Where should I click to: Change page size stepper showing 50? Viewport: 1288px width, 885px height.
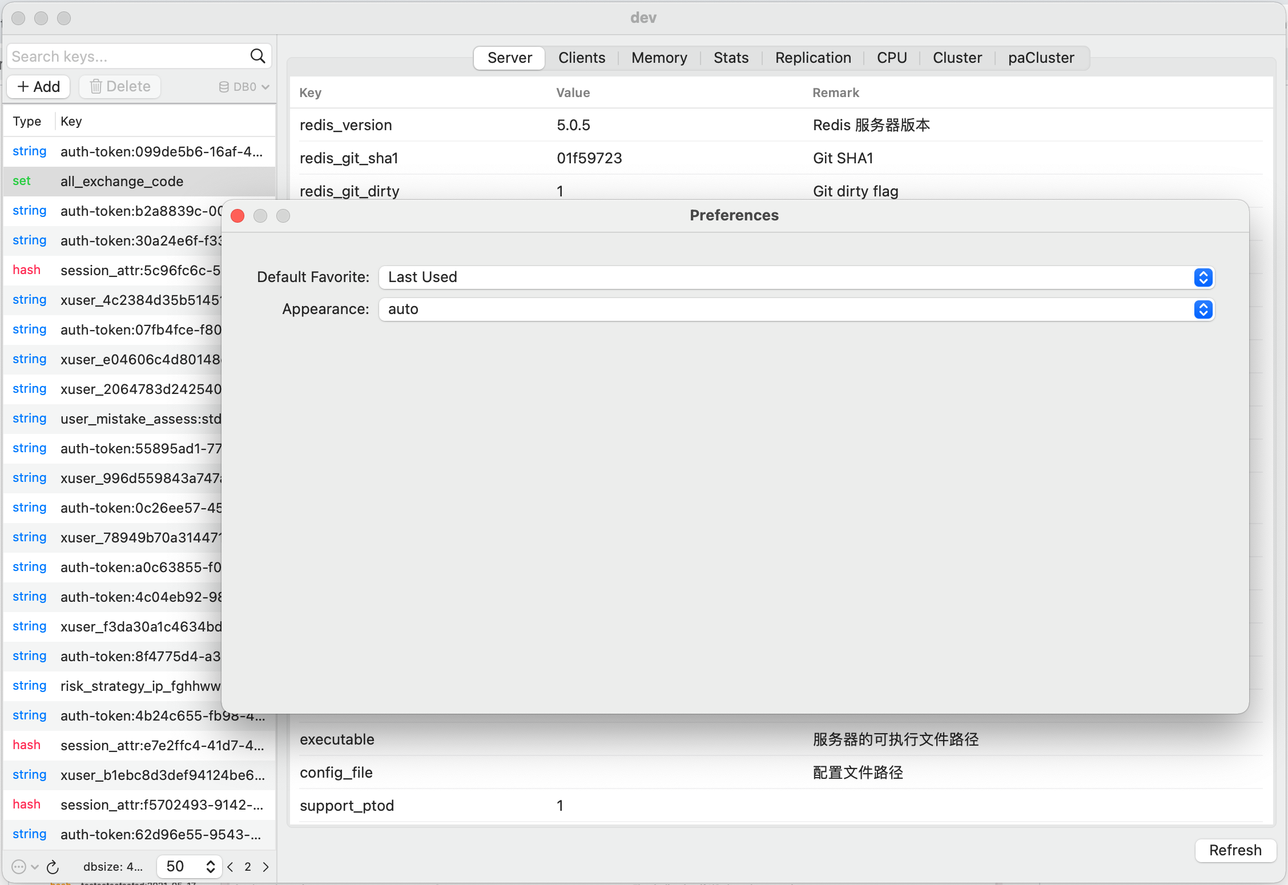(210, 867)
